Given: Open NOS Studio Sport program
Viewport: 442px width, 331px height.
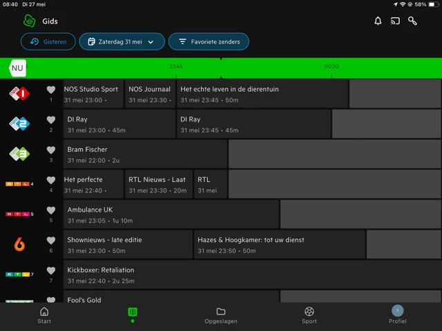Looking at the screenshot, I should [93, 94].
